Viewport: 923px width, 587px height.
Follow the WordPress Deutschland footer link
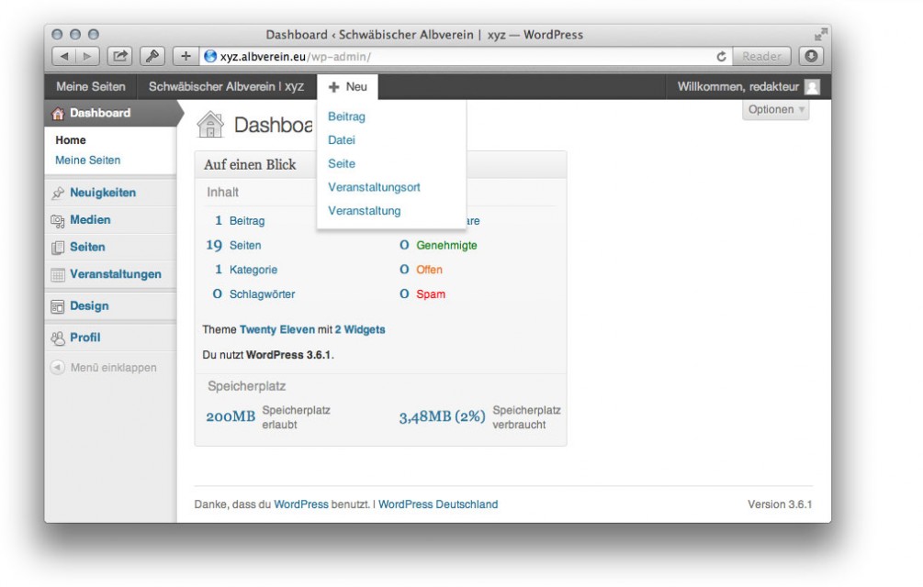pyautogui.click(x=438, y=504)
